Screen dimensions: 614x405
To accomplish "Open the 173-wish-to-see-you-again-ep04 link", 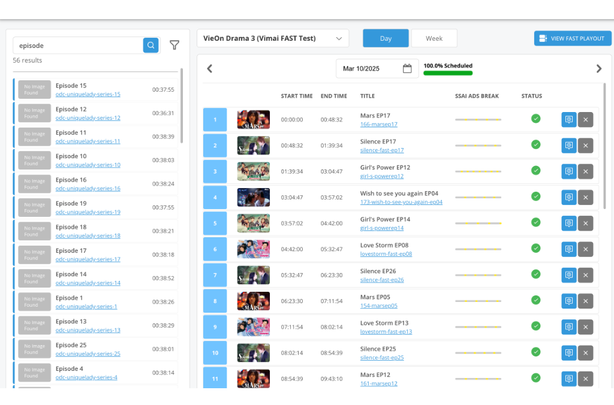I will [x=401, y=202].
